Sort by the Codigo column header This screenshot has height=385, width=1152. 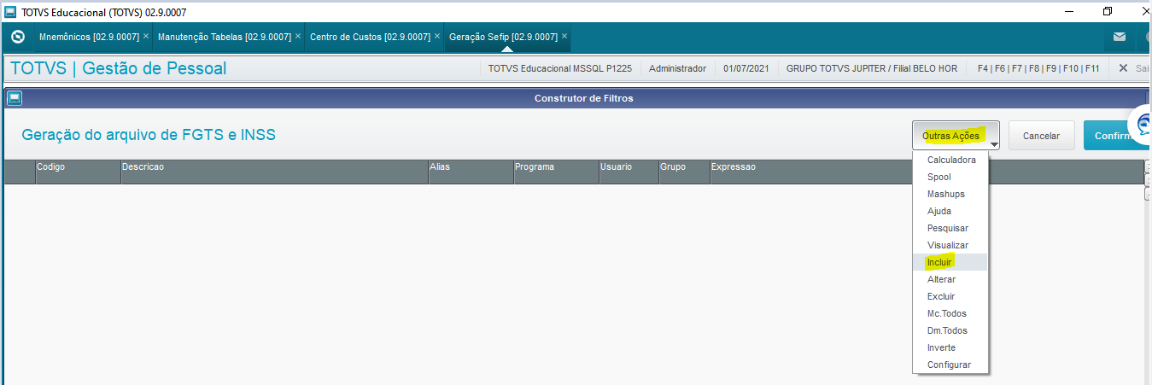tap(78, 172)
